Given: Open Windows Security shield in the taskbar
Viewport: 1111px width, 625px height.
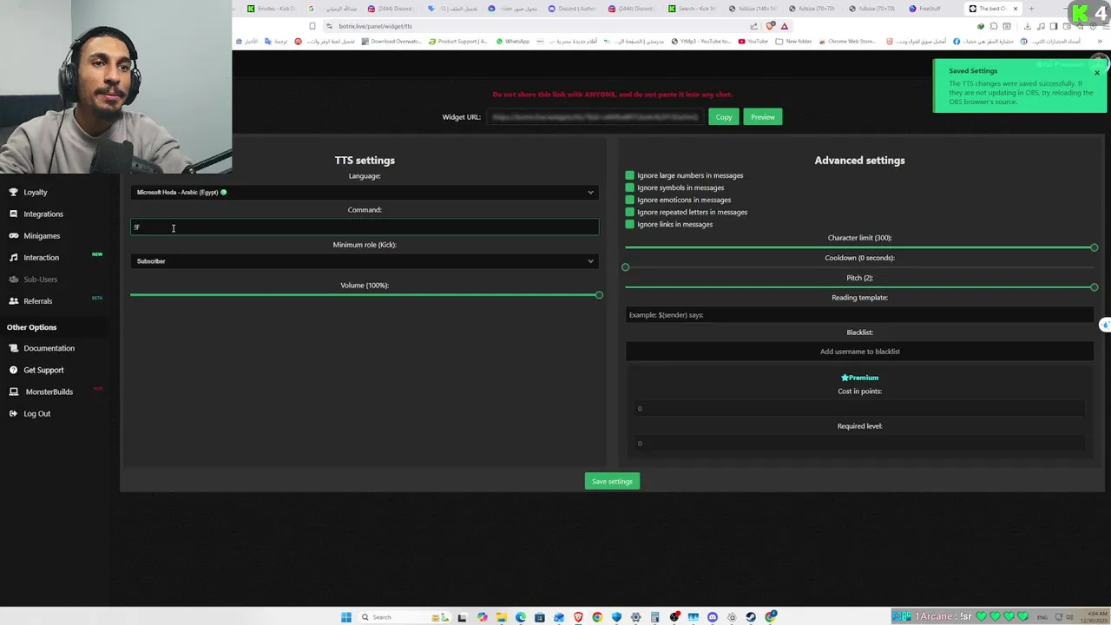Looking at the screenshot, I should pyautogui.click(x=616, y=617).
